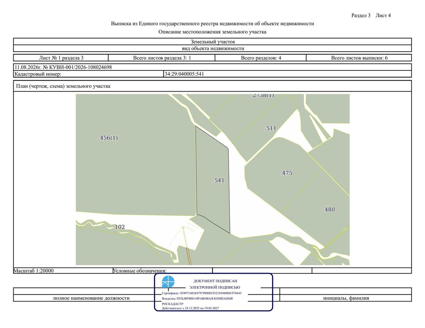Click the "инициалы, фамилия" cell
Image resolution: width=425 pixels, height=328 pixels.
click(346, 298)
